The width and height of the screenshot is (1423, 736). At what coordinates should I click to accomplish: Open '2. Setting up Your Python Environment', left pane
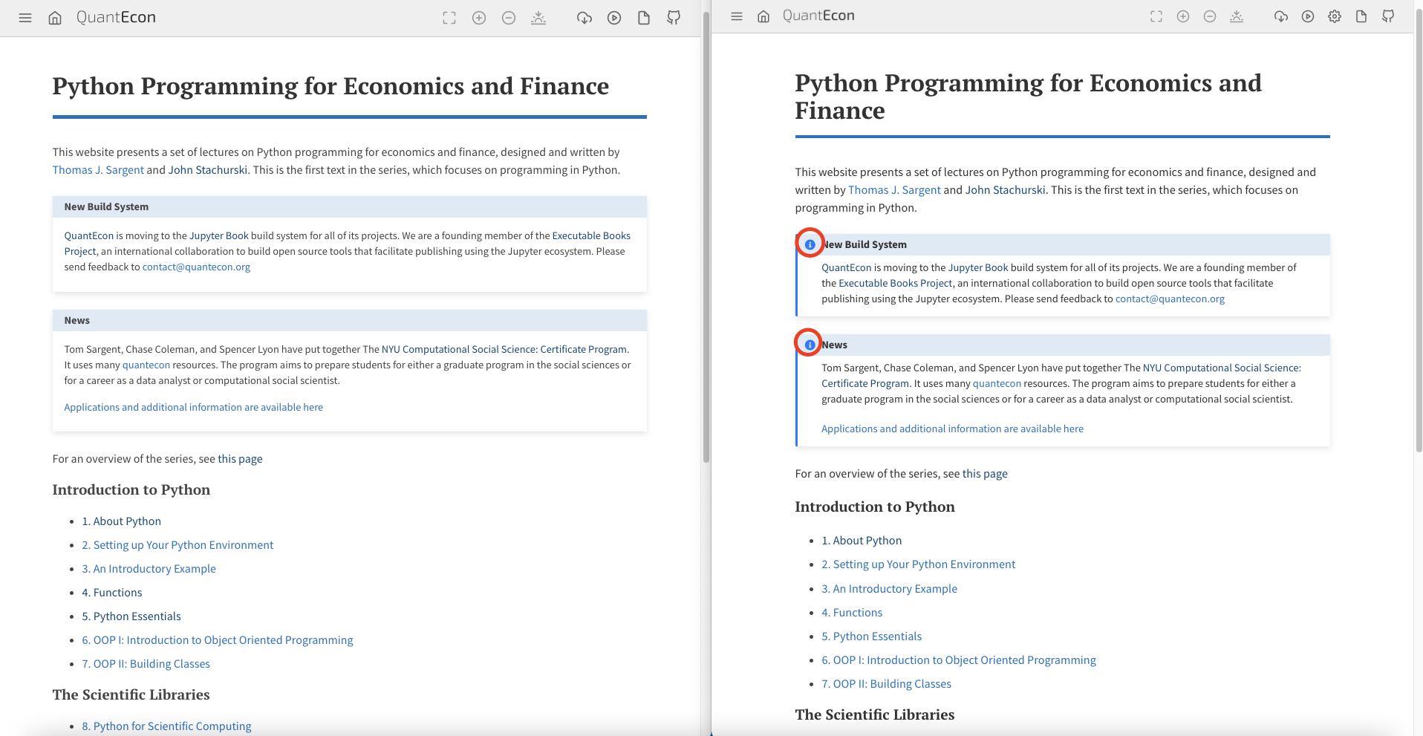tap(178, 545)
